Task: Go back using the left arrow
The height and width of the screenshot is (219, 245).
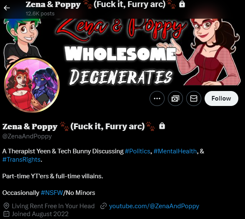Action: pos(7,8)
